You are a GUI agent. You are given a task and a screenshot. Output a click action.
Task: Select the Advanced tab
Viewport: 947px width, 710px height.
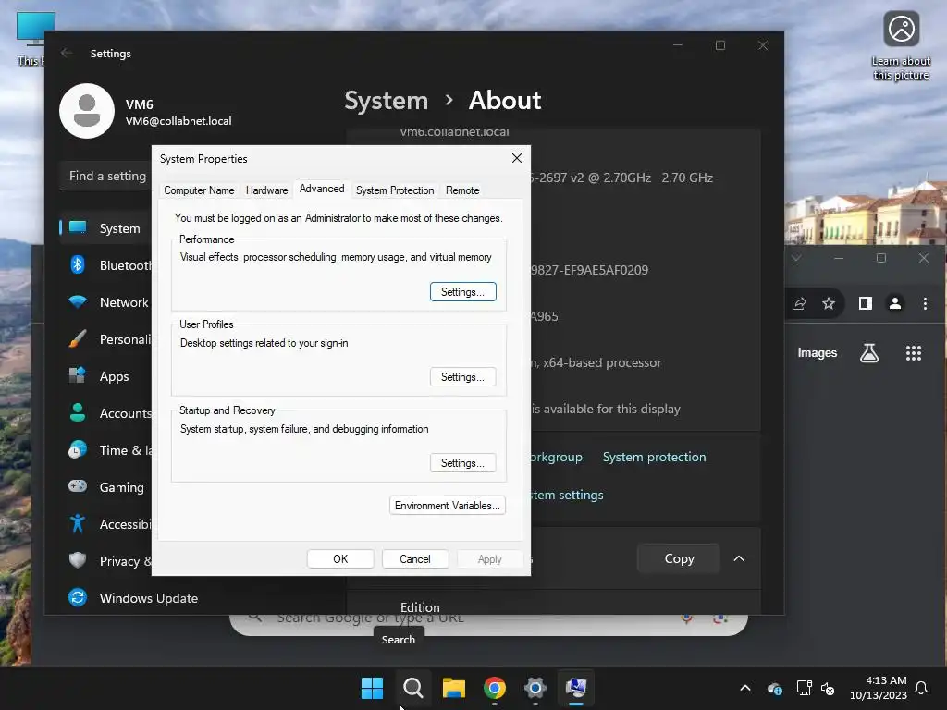pos(322,189)
